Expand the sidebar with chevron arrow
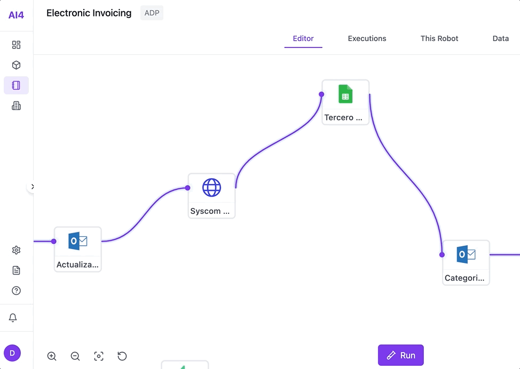 [x=32, y=187]
